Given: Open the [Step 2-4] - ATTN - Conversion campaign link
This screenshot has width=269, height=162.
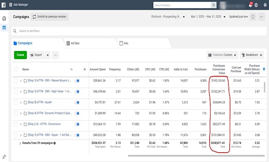Looking at the screenshot, I should click(x=44, y=124).
